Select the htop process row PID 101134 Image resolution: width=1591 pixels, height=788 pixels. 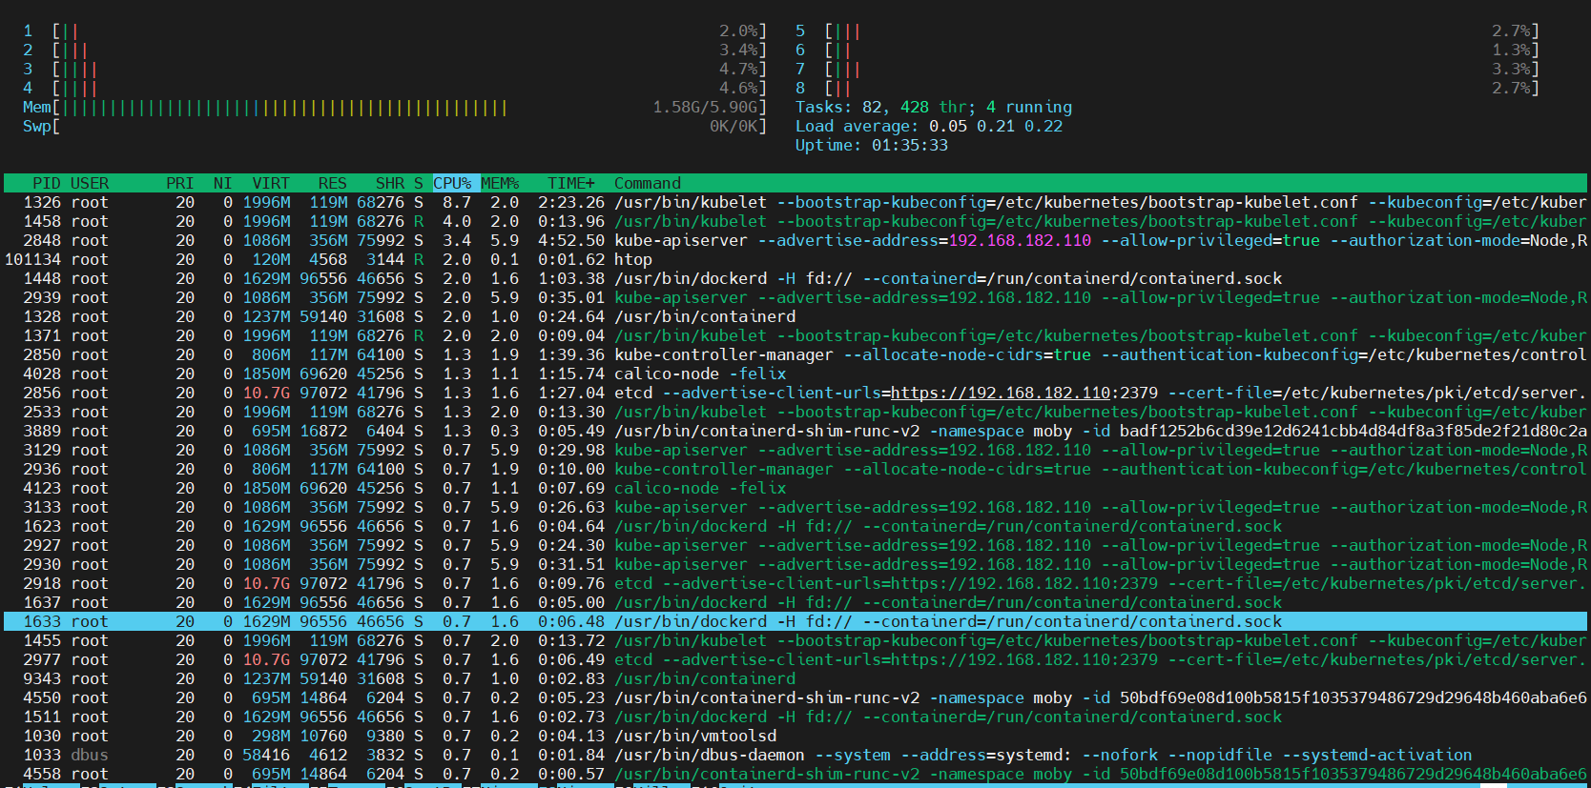[x=795, y=259]
